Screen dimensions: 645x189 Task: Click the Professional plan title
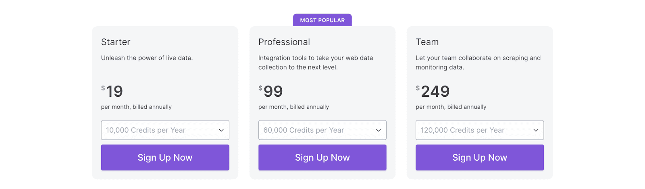click(x=284, y=42)
